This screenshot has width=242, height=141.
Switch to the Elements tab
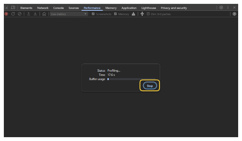point(26,8)
